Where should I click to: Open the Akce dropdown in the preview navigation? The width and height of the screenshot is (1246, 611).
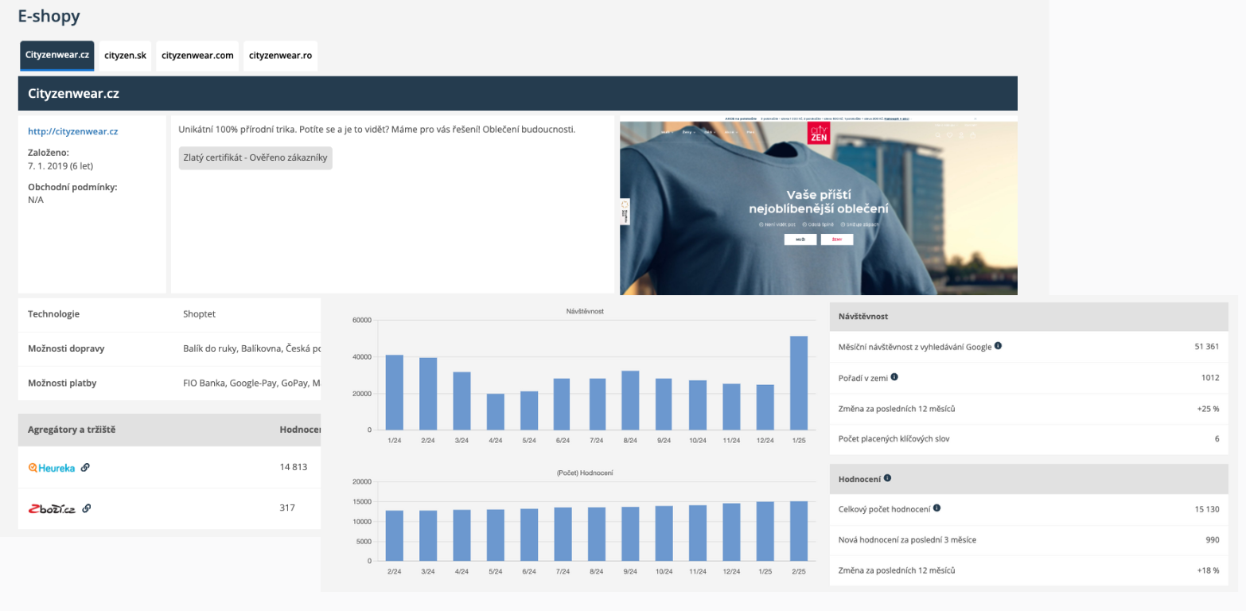pyautogui.click(x=731, y=132)
